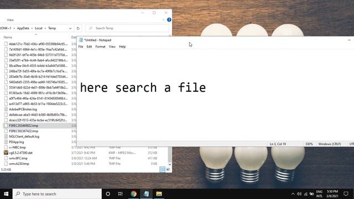Select the v~f4BC.tmp file

coord(17,148)
